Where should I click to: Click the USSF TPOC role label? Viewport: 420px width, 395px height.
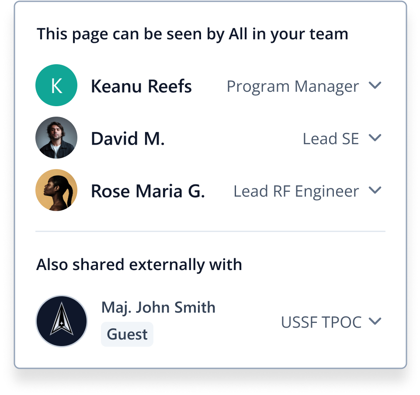pos(321,322)
